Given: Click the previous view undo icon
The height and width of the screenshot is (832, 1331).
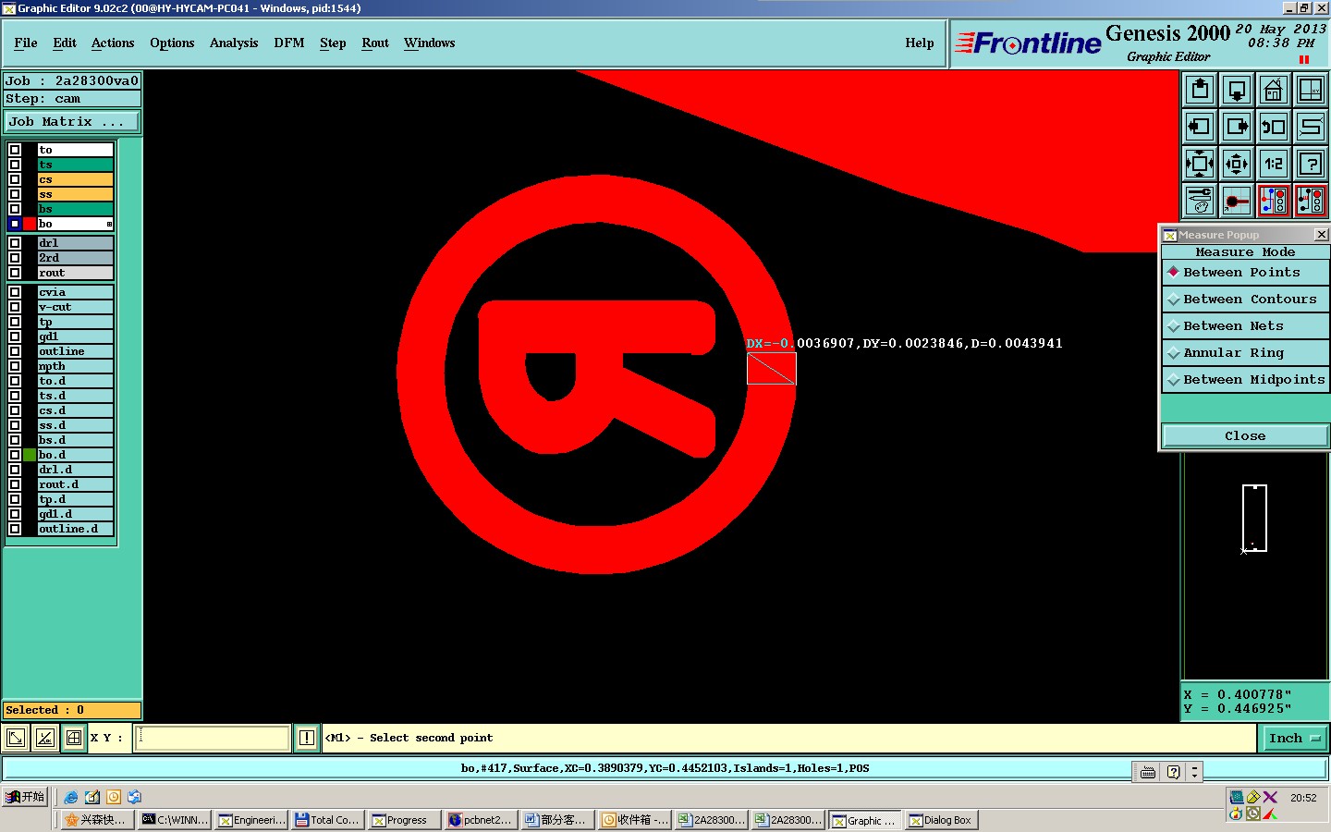Looking at the screenshot, I should (x=1274, y=127).
